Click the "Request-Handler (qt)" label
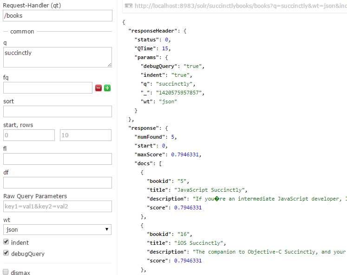 click(32, 5)
